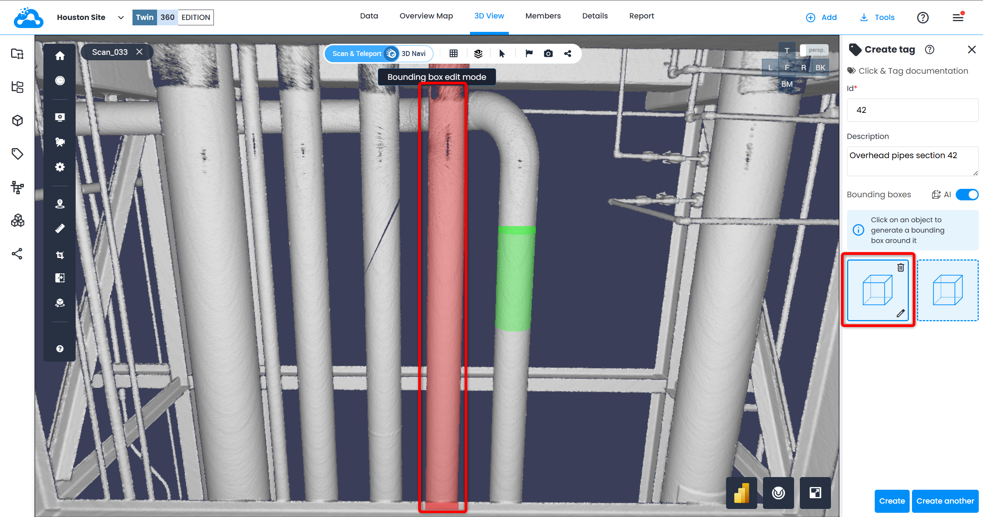This screenshot has height=517, width=983.
Task: Click the Create button
Action: coord(892,501)
